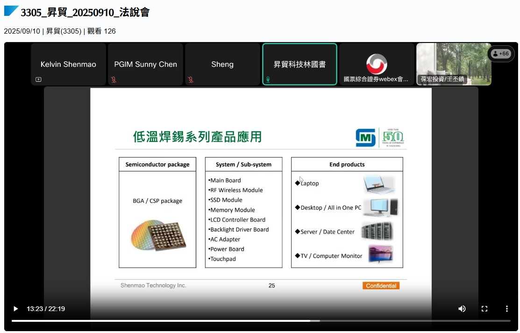Click page title 3305_昇貿_20250910_法說會
The height and width of the screenshot is (333, 520).
[85, 12]
